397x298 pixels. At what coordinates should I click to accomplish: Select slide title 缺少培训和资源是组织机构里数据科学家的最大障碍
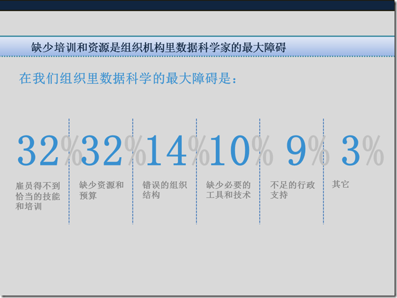[158, 47]
